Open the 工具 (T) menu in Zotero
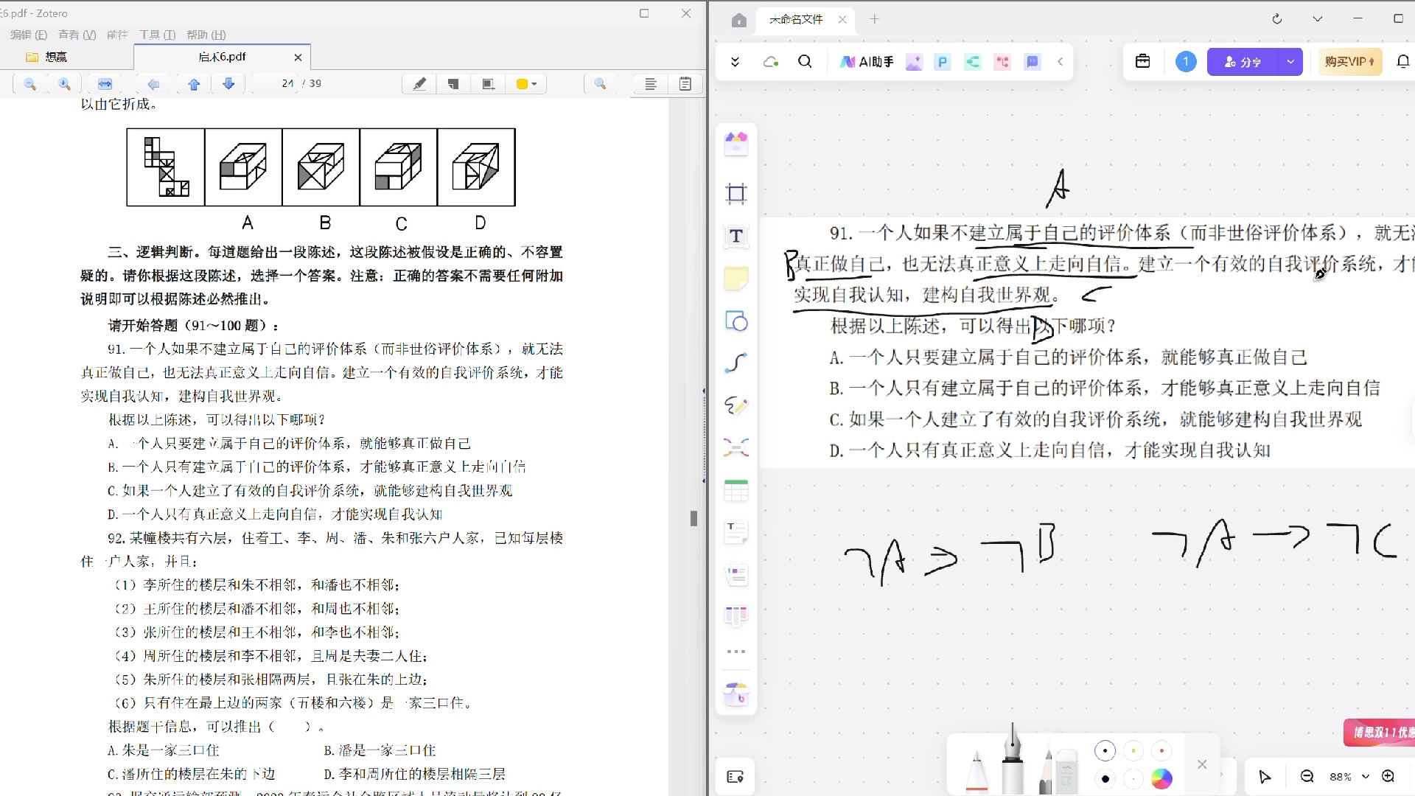 tap(158, 35)
